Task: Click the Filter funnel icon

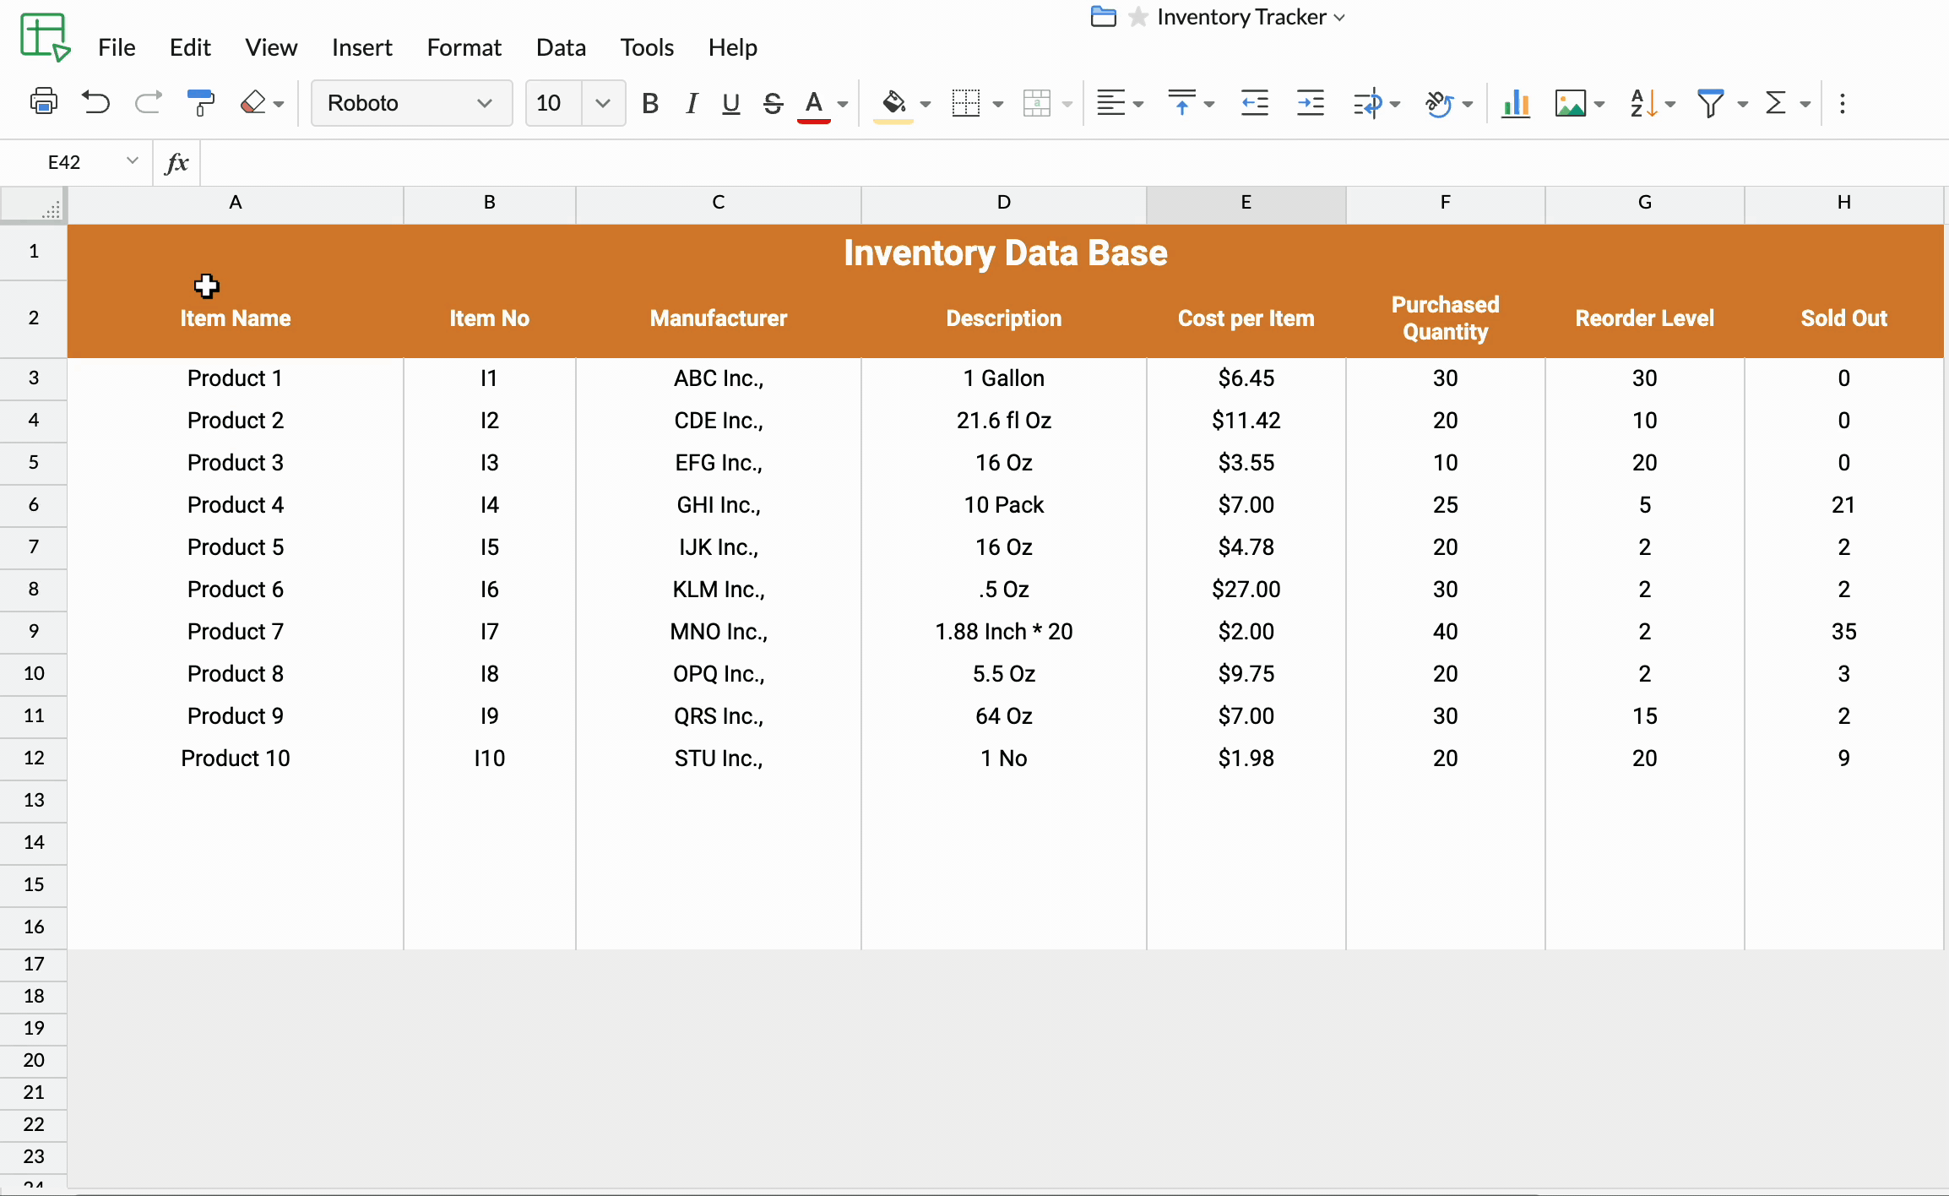Action: pyautogui.click(x=1711, y=103)
